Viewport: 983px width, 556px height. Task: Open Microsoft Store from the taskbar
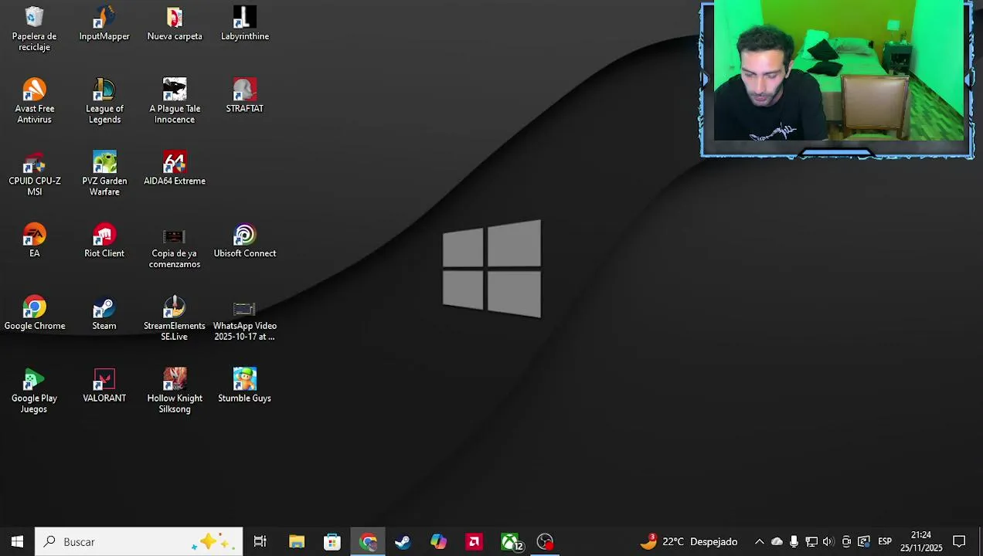click(x=332, y=541)
